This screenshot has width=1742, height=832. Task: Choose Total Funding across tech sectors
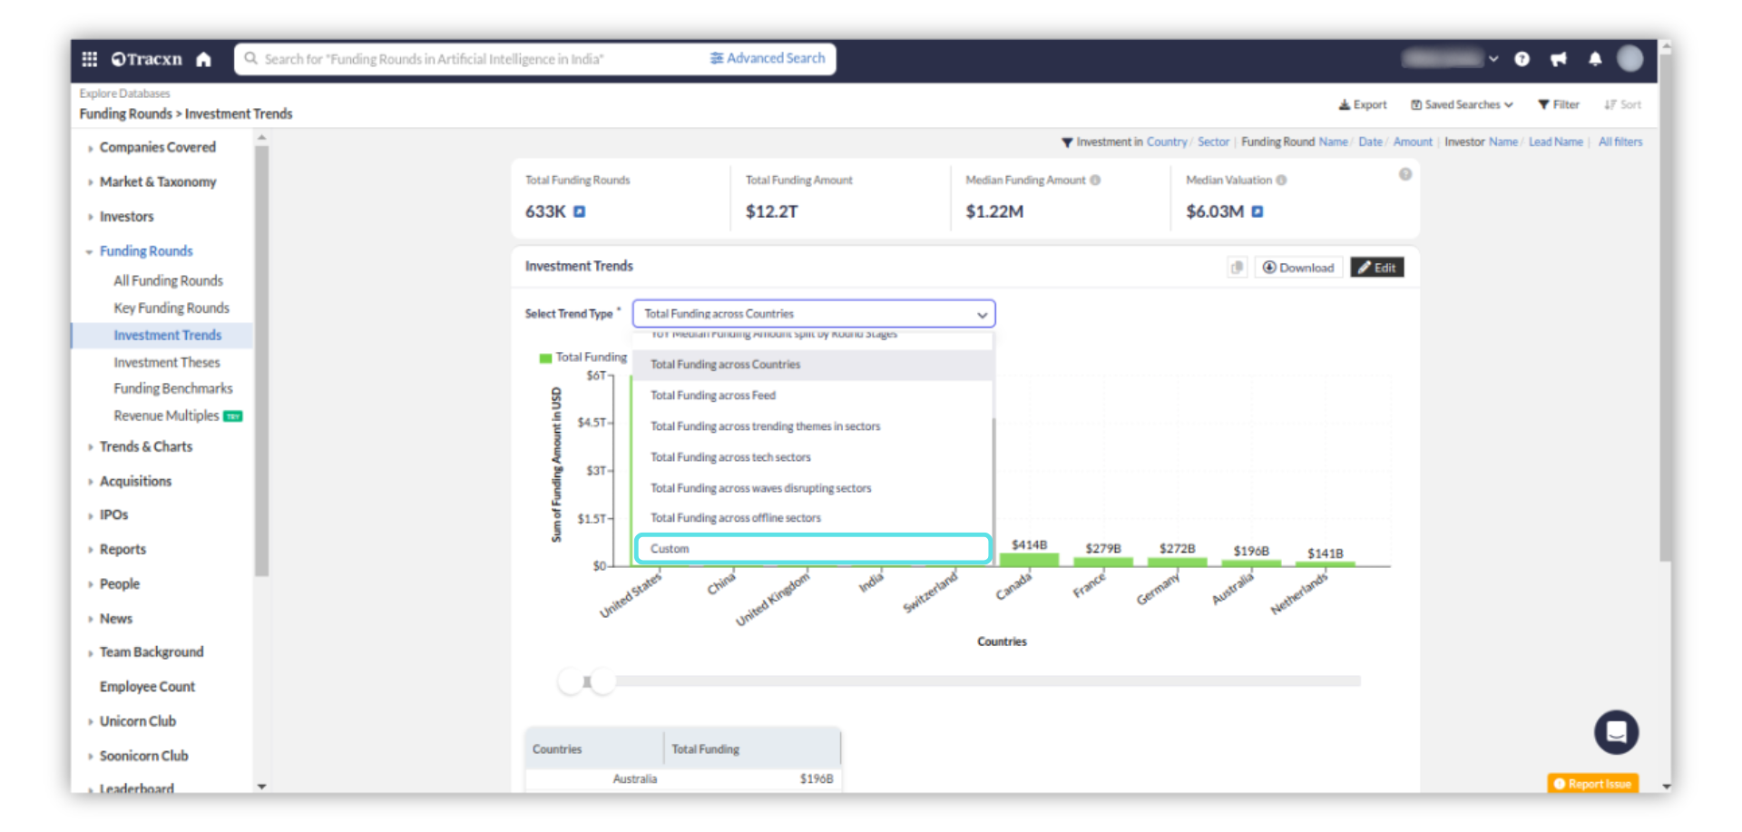[x=730, y=457]
